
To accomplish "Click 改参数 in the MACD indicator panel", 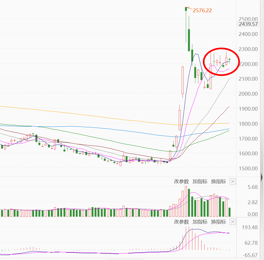I will [181, 222].
